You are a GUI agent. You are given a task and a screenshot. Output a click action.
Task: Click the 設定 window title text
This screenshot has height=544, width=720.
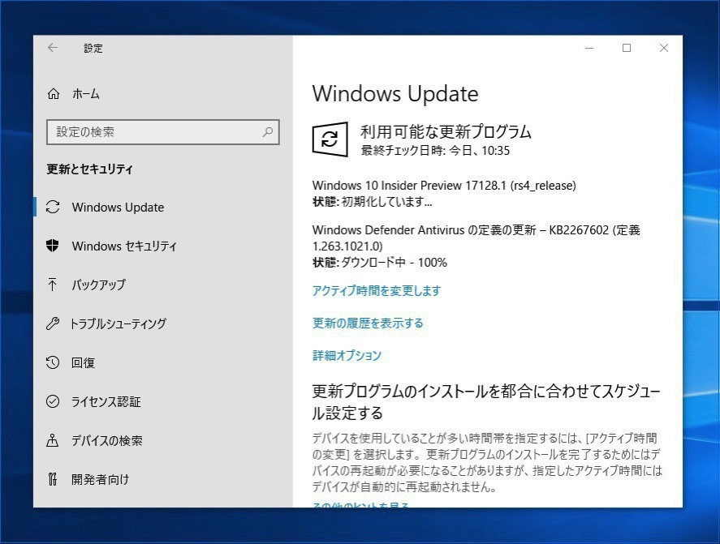pyautogui.click(x=93, y=48)
